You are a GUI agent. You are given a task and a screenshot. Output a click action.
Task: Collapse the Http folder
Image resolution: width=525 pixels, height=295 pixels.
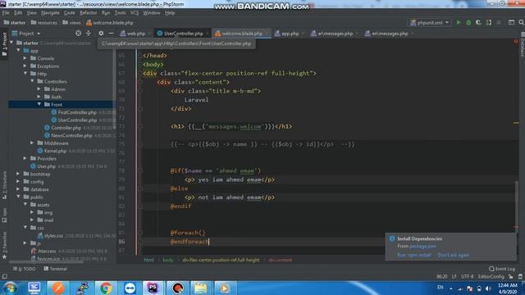(25, 74)
